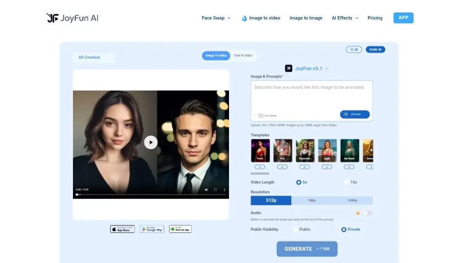The width and height of the screenshot is (458, 263).
Task: Expand the AI Effects dropdown
Action: (x=345, y=18)
